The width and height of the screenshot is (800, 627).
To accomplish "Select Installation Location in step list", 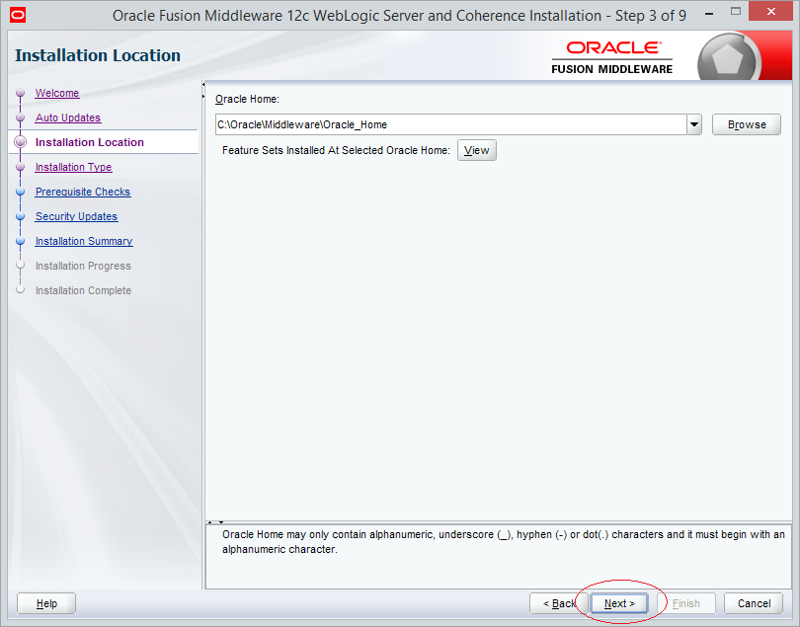I will [89, 142].
